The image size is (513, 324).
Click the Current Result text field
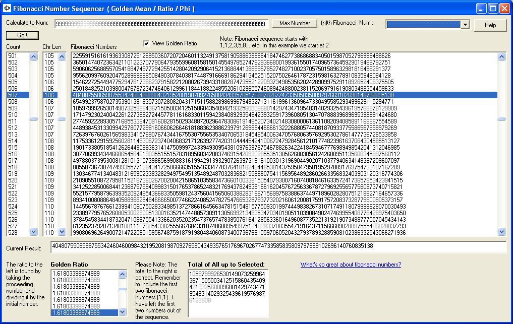pos(278,246)
